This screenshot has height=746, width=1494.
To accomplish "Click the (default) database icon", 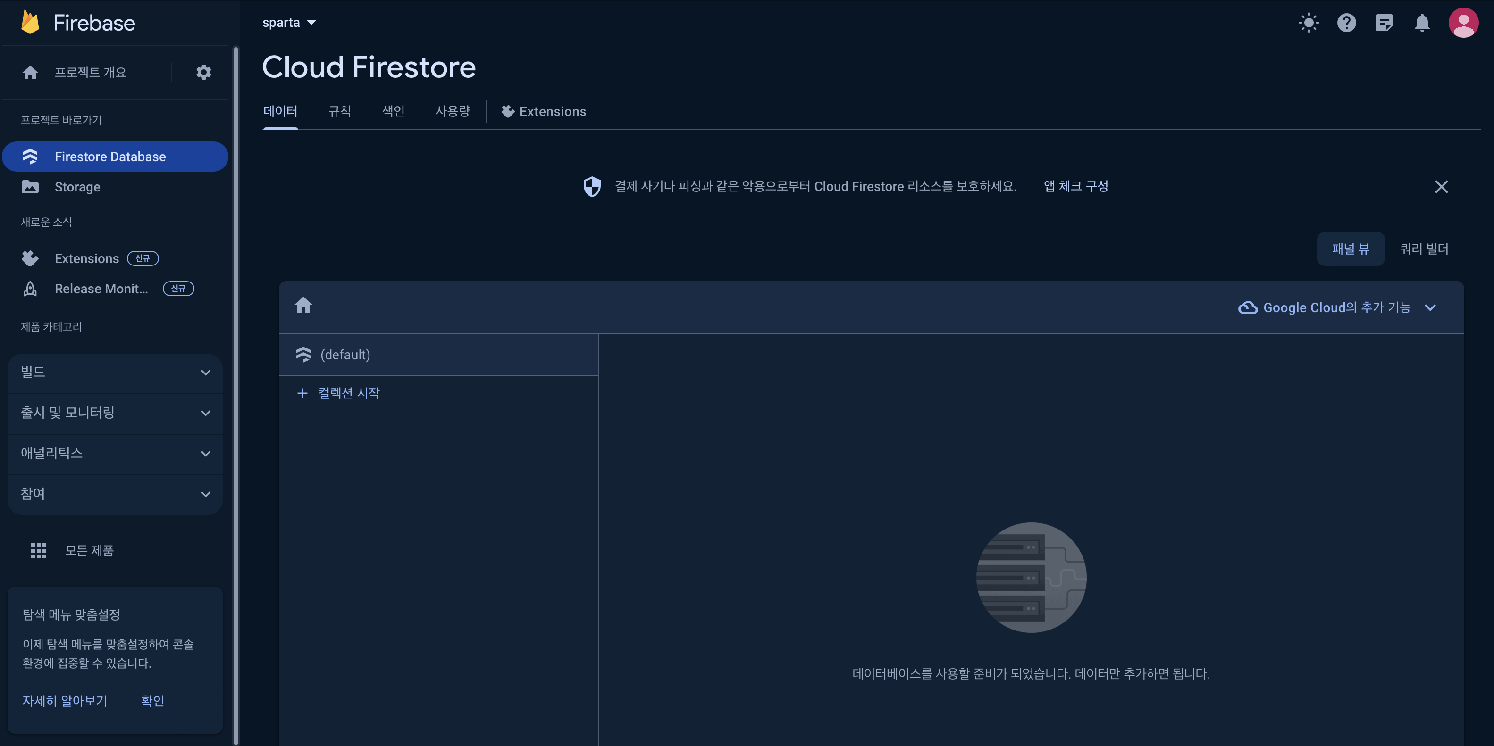I will tap(303, 355).
